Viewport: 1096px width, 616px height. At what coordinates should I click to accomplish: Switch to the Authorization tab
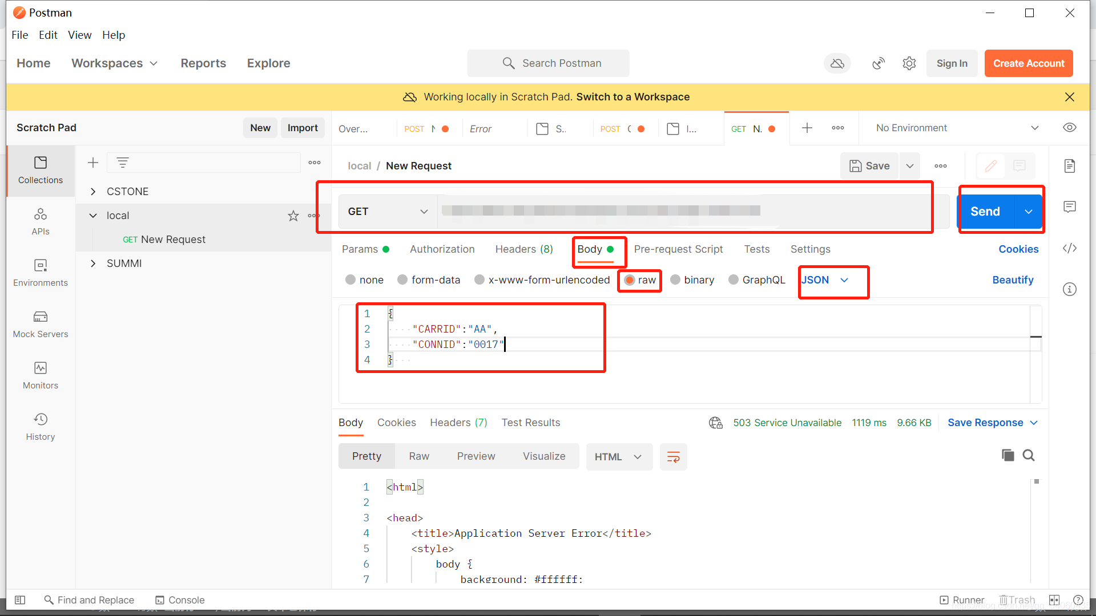(442, 249)
